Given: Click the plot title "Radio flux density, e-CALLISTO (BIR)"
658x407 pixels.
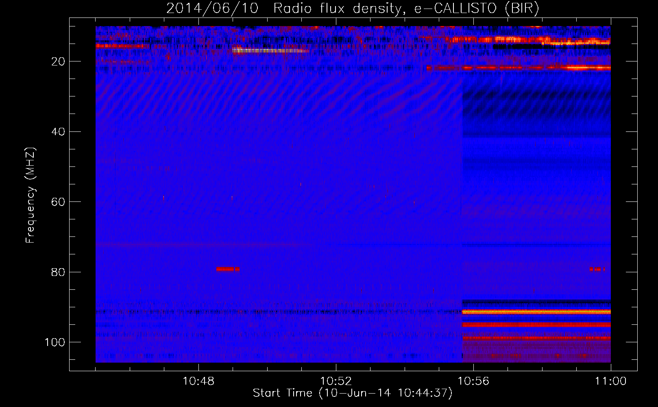Looking at the screenshot, I should (406, 9).
